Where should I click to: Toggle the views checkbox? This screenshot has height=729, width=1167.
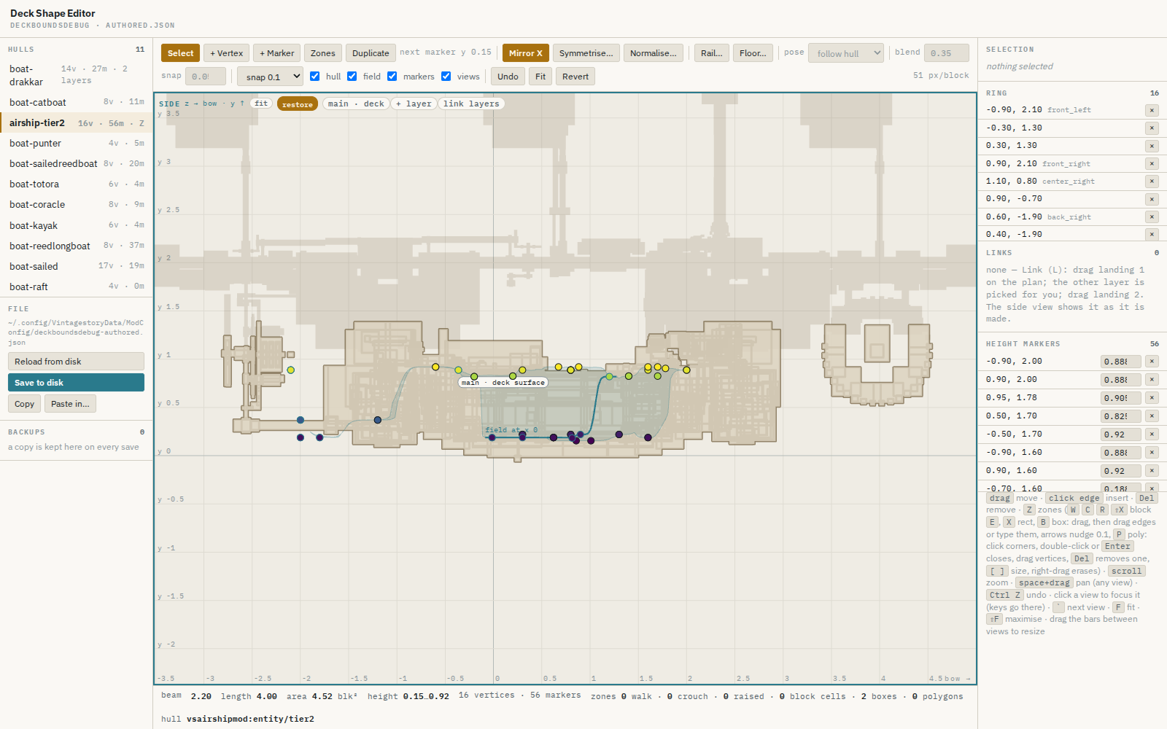point(446,77)
